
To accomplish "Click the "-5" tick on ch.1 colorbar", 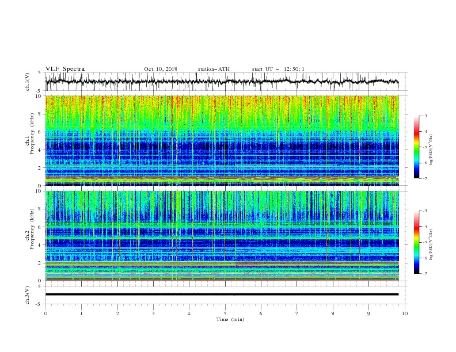I will [x=425, y=147].
